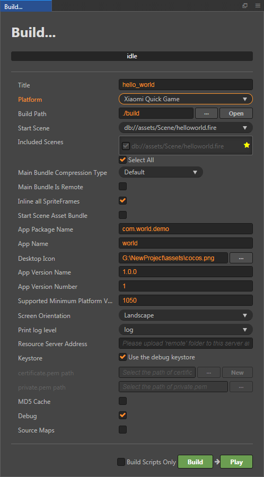Screen dimensions: 264x477
Task: Click the yellow star on helloworld.fire scene
Action: click(247, 145)
